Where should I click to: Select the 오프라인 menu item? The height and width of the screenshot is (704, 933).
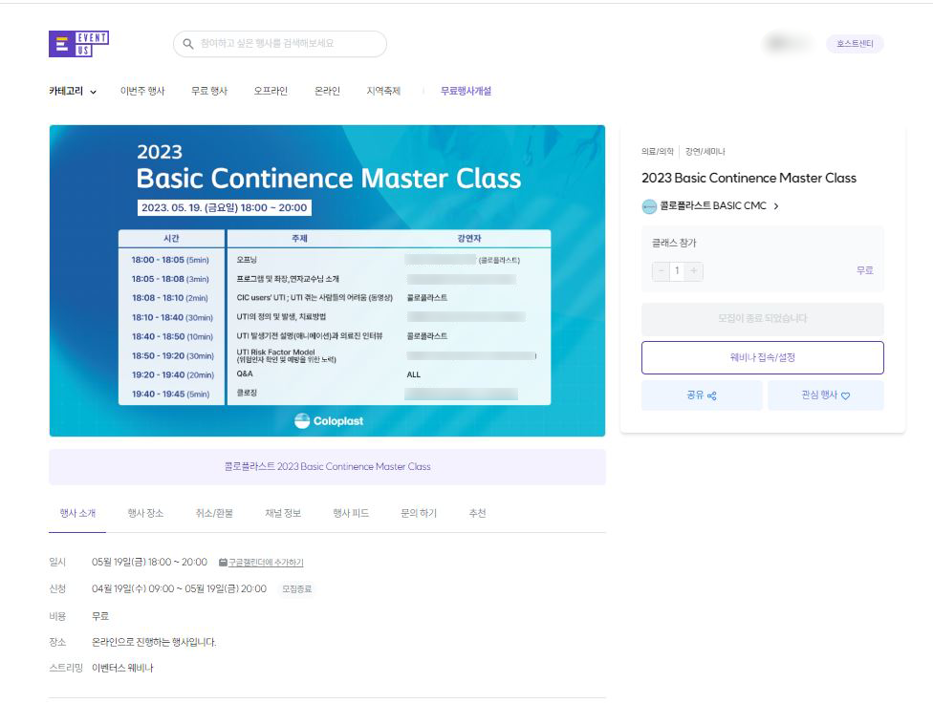271,91
